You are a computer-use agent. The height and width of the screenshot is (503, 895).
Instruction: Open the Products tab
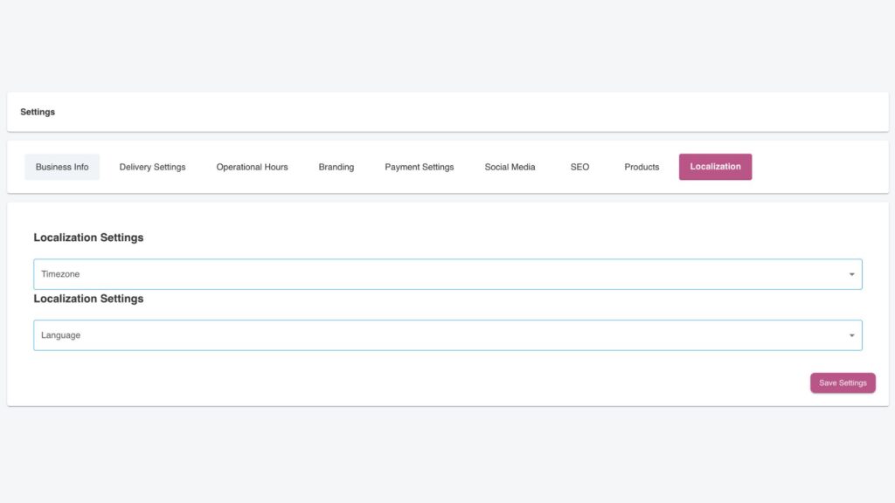(x=642, y=167)
